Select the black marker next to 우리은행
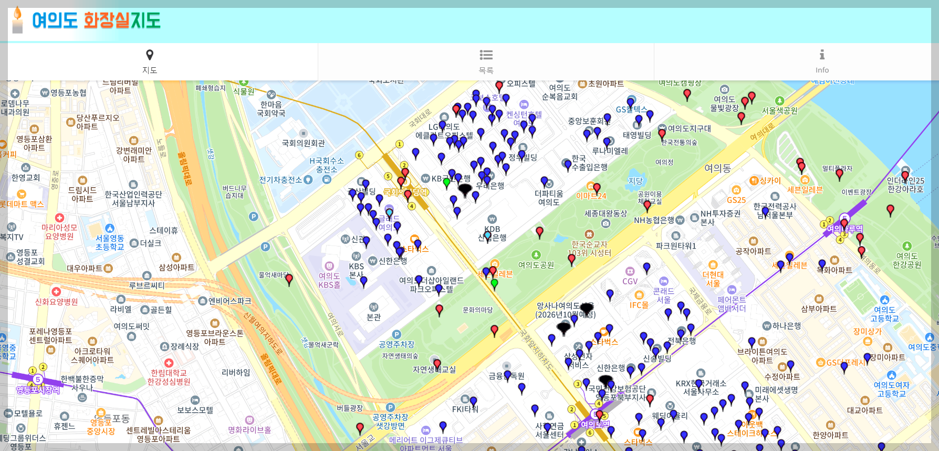 point(465,189)
